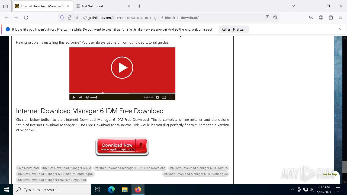
Task: Skip to next video icon
Action: click(80, 97)
